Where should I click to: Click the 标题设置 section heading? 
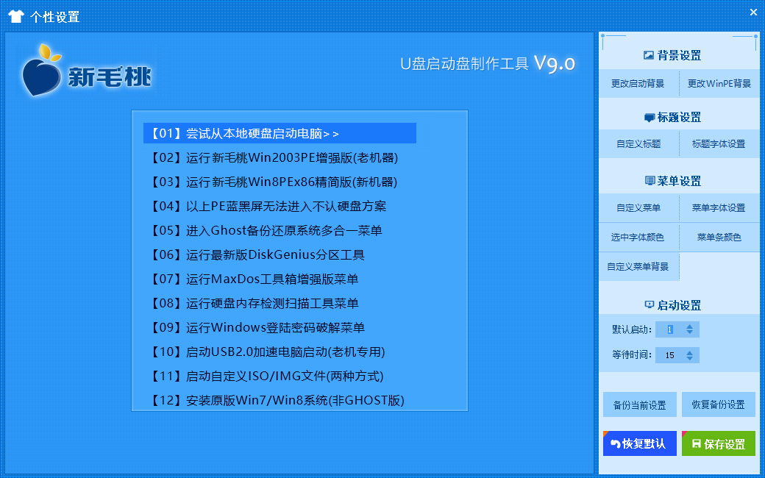tap(679, 118)
